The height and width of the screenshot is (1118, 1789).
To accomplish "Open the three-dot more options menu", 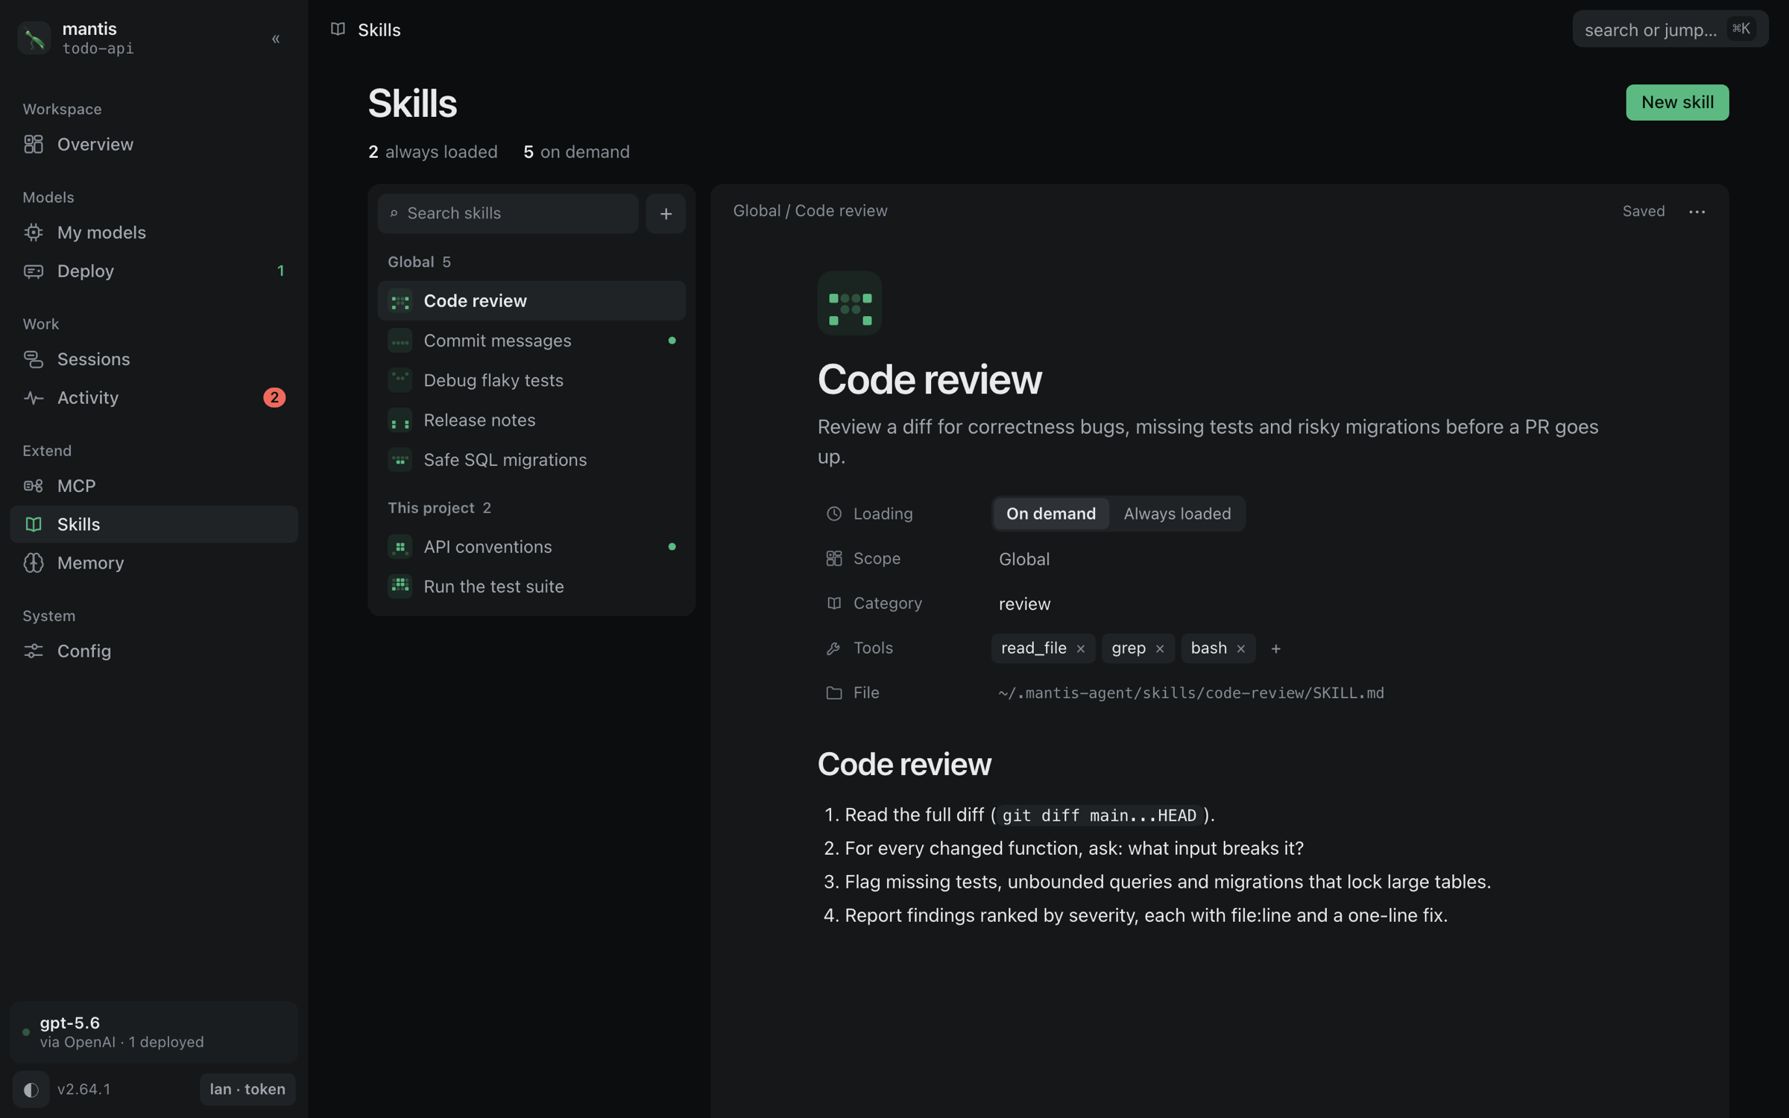I will point(1697,212).
